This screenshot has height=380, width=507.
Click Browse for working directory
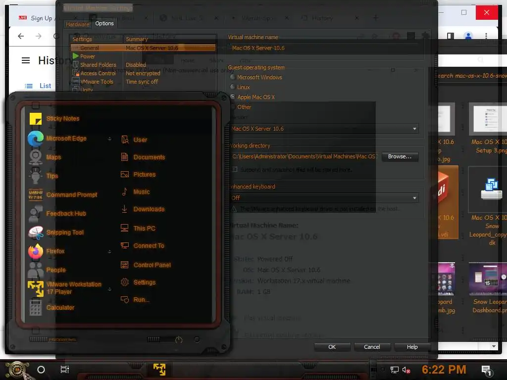point(400,157)
